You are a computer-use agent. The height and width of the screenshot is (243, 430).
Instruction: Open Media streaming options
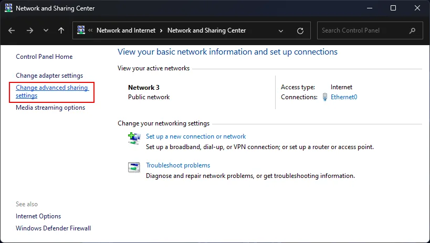coord(50,108)
